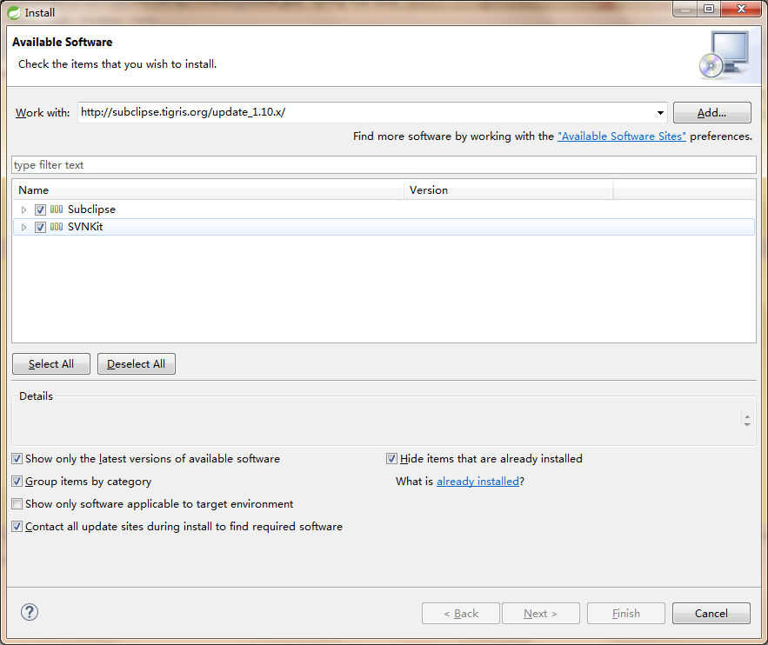Enable Show only software applicable to target environment
Viewport: 768px width, 645px height.
(x=17, y=503)
